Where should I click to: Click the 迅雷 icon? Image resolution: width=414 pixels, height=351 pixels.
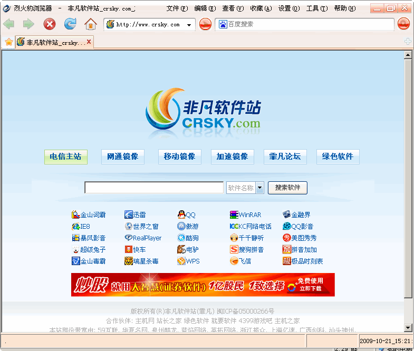point(128,214)
